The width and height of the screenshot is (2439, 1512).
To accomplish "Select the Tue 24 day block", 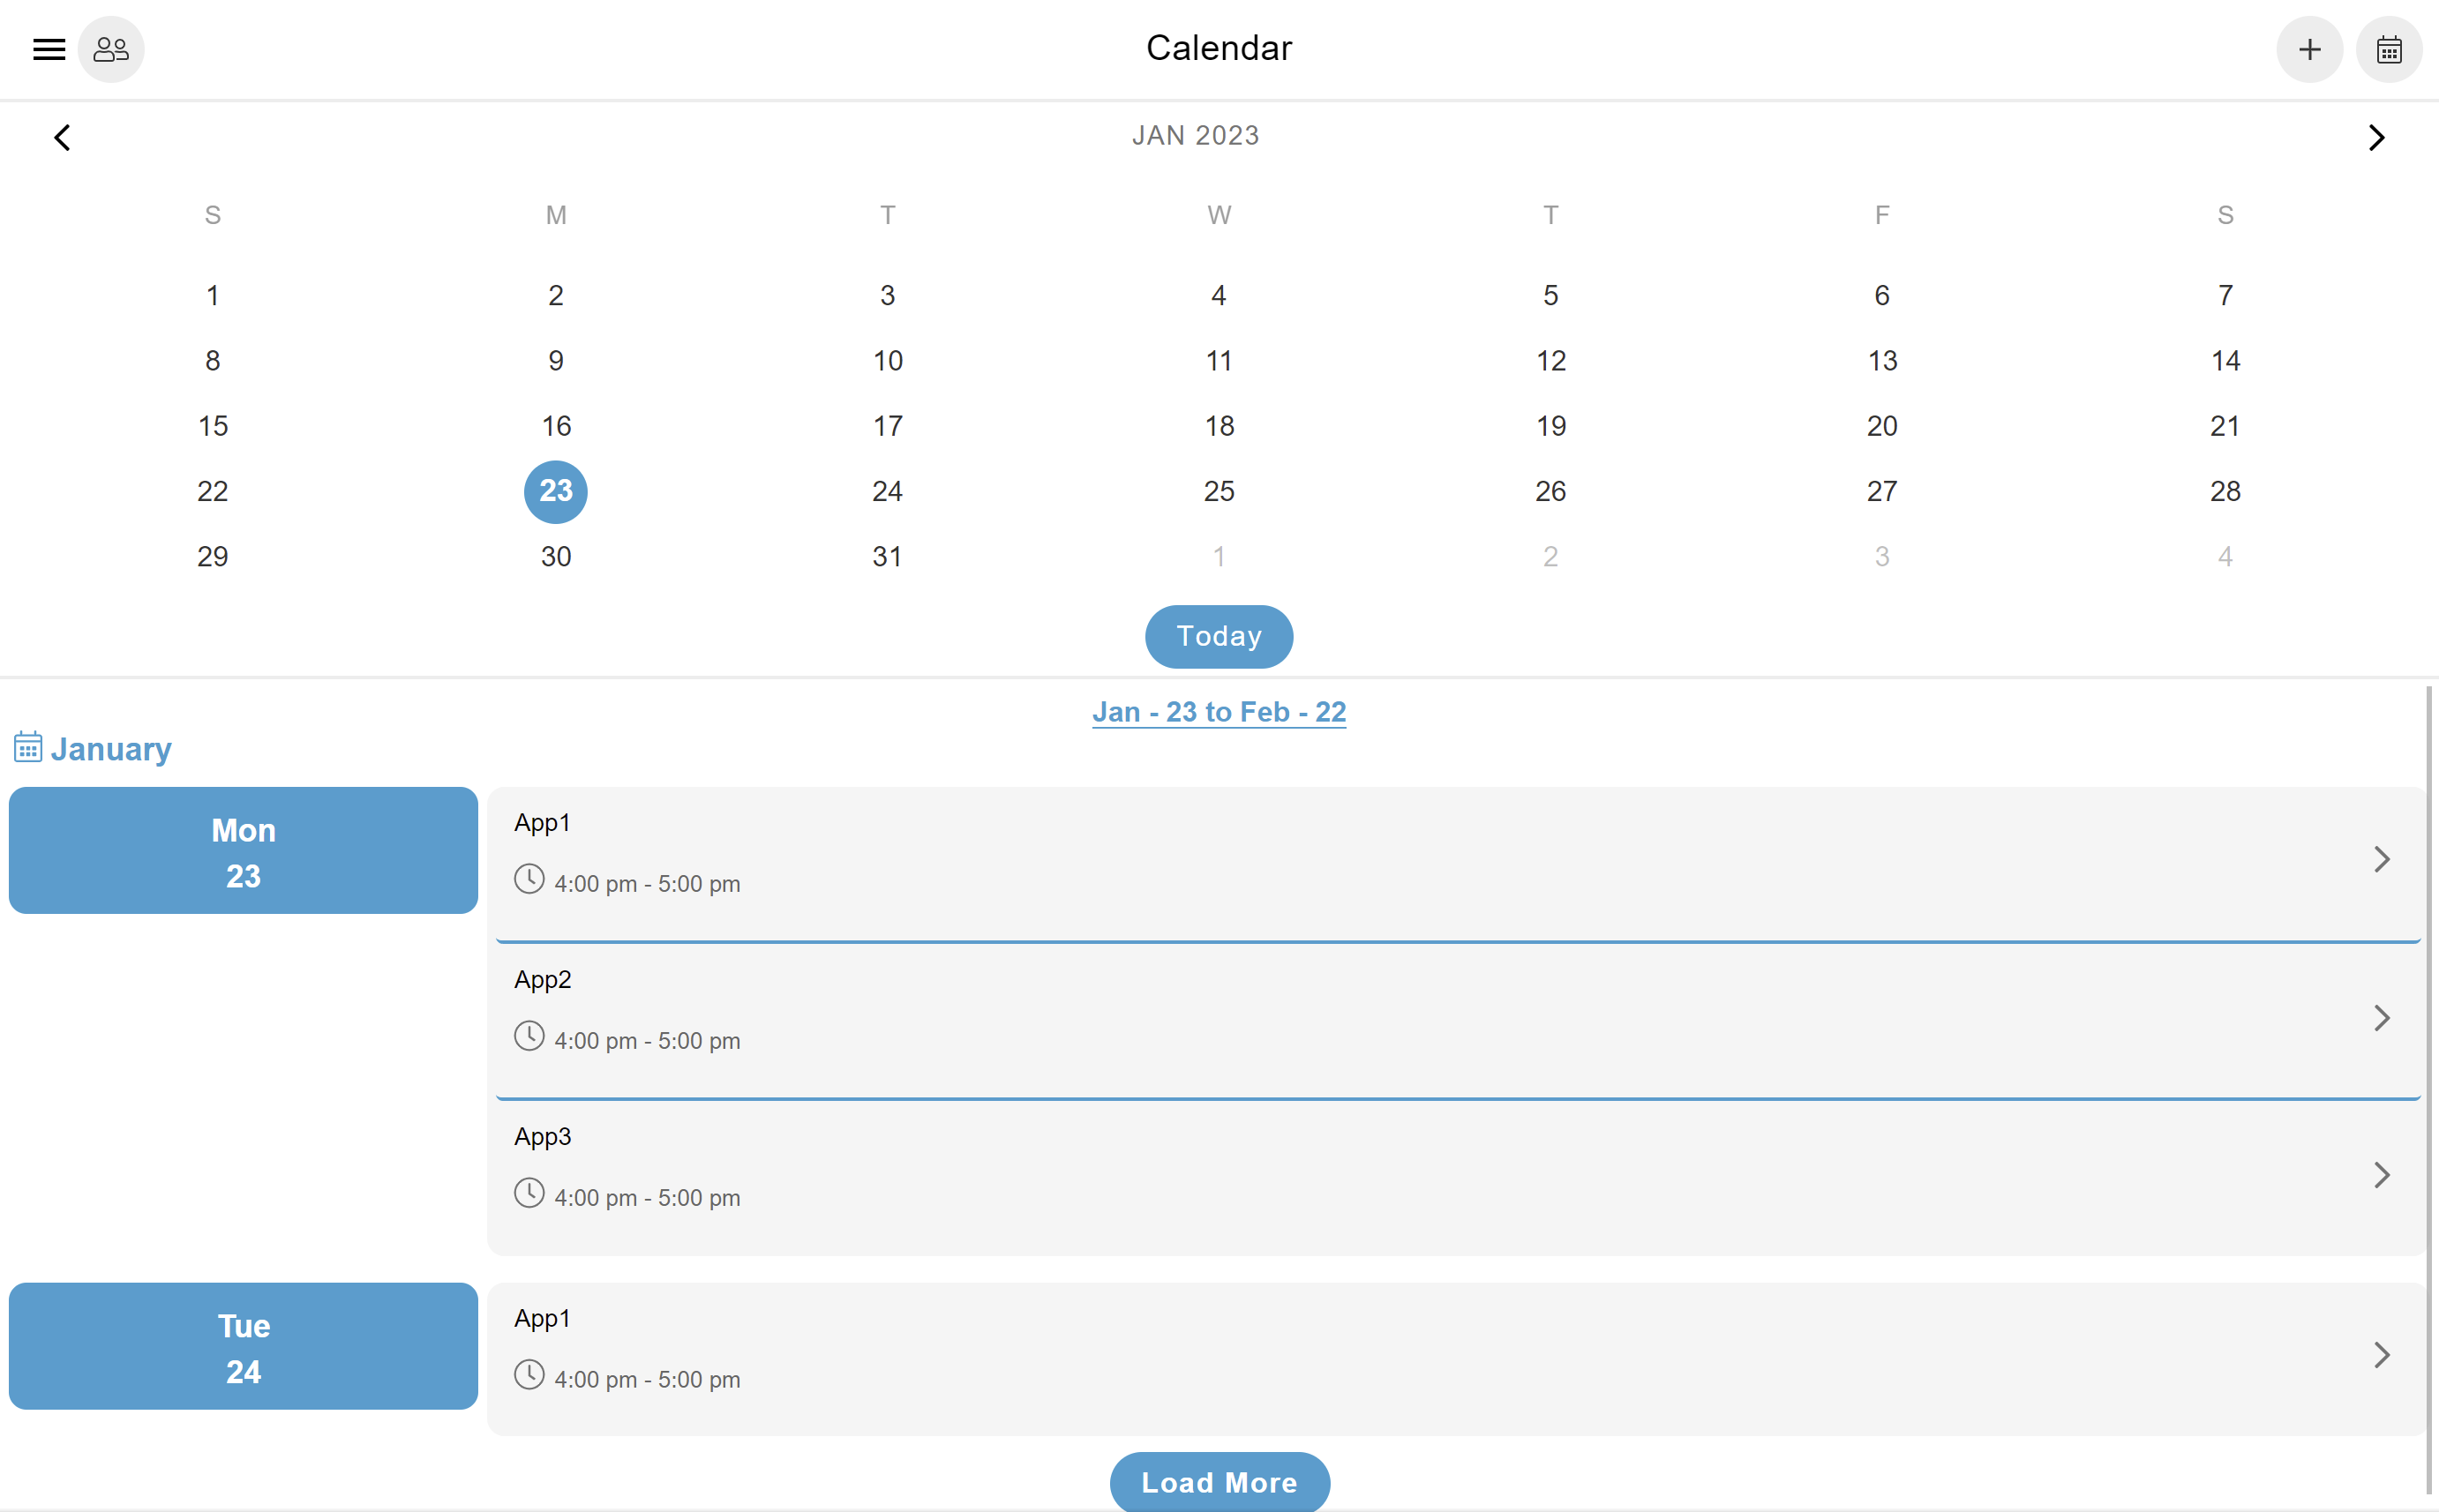I will (243, 1346).
